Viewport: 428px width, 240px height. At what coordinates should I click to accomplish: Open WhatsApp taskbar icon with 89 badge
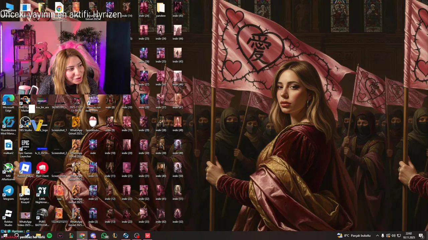(104, 236)
